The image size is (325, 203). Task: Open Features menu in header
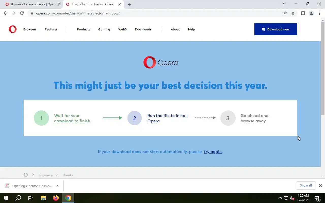point(51,29)
